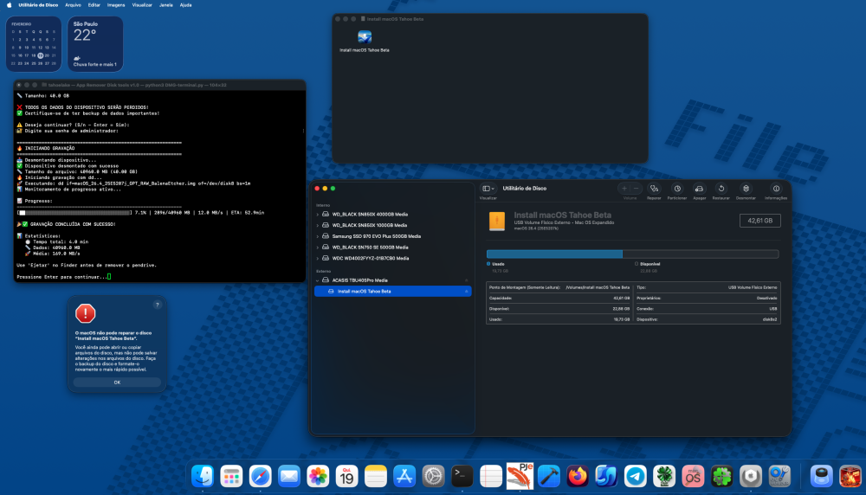
Task: Show volume Informações in Disk Utility
Action: (x=776, y=189)
